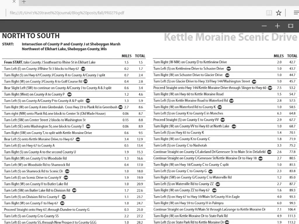Screen dimensions: 299x224
Task: Click stop sign on County F to Hwy 67 row
Action: [x=62, y=203]
